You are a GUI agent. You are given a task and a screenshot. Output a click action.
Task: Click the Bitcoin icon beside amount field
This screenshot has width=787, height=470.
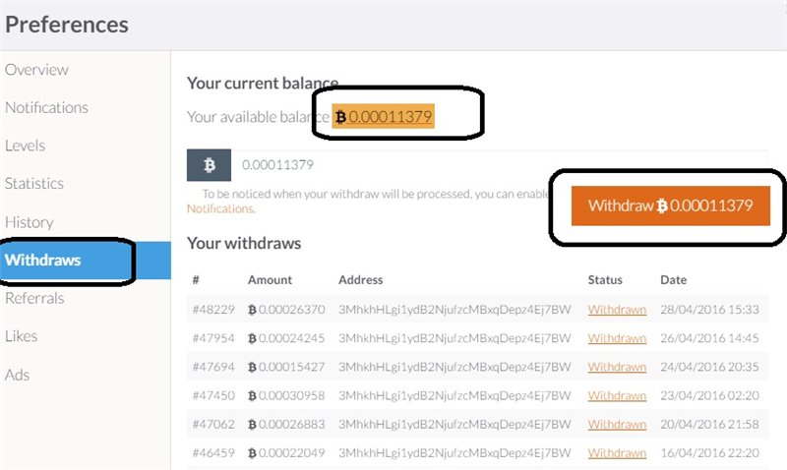pyautogui.click(x=209, y=165)
